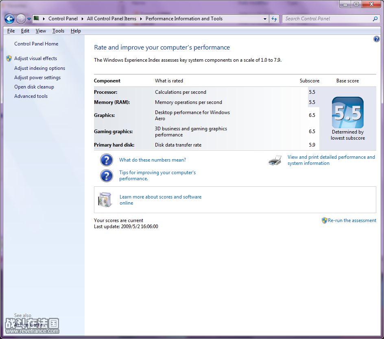
Task: Maximize the window
Action: tap(356, 4)
